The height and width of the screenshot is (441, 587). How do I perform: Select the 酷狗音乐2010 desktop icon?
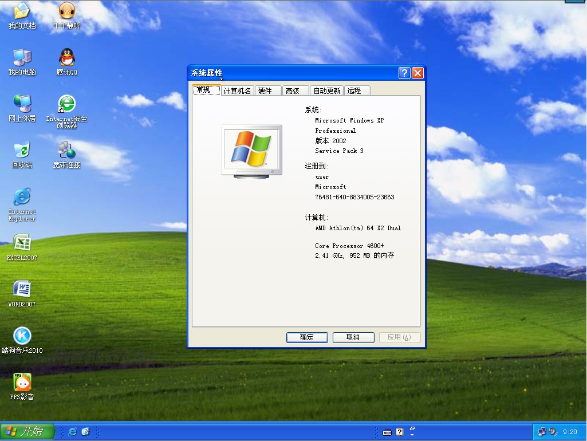click(x=22, y=336)
